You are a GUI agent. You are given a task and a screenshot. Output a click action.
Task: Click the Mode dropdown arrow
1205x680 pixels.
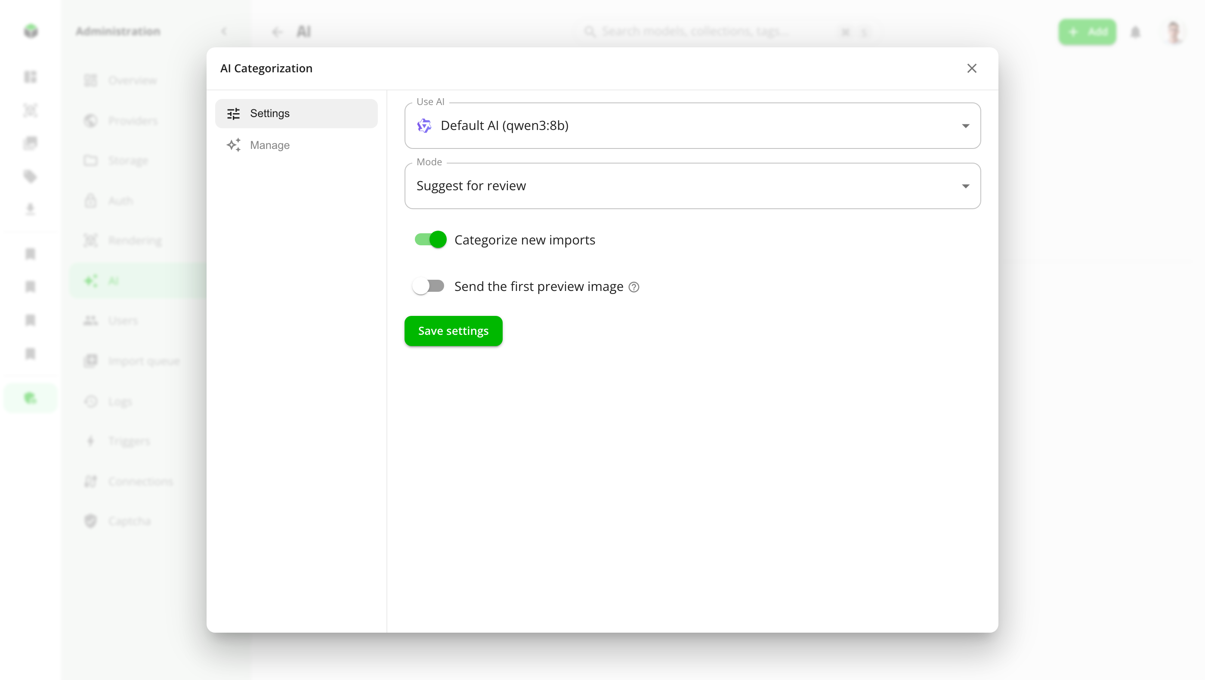[965, 186]
